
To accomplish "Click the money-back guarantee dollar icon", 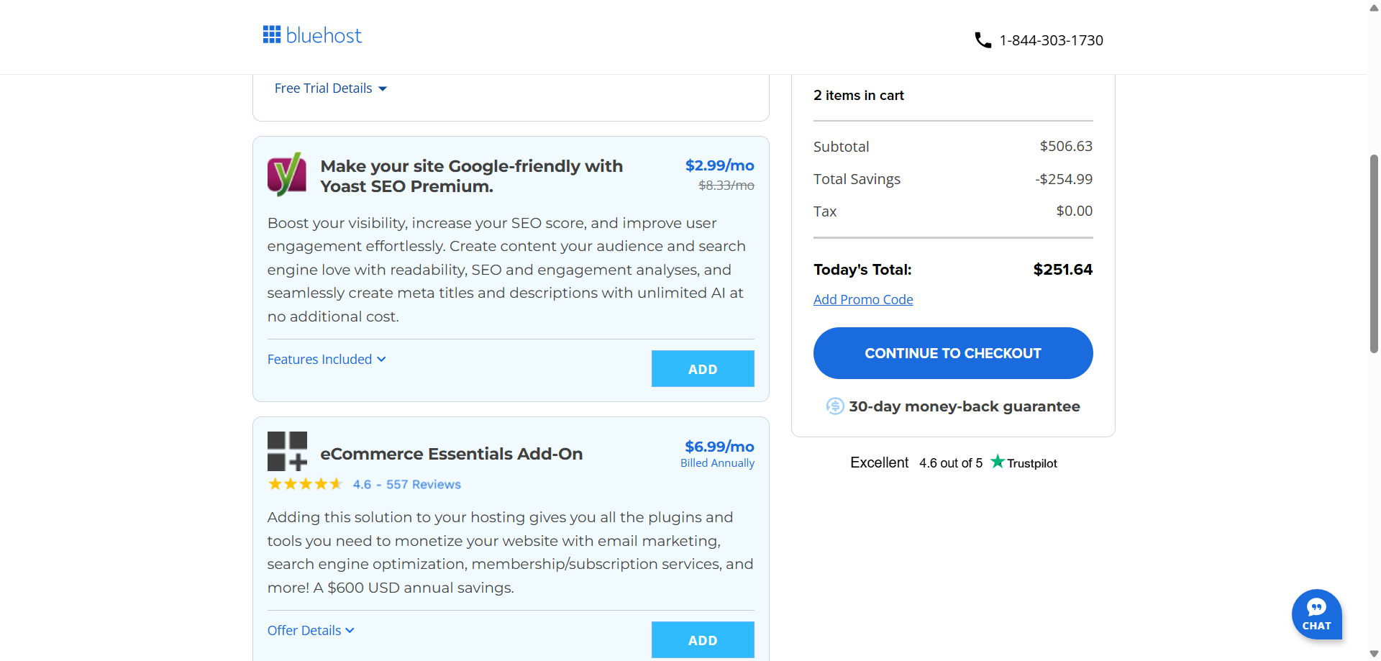I will (834, 406).
